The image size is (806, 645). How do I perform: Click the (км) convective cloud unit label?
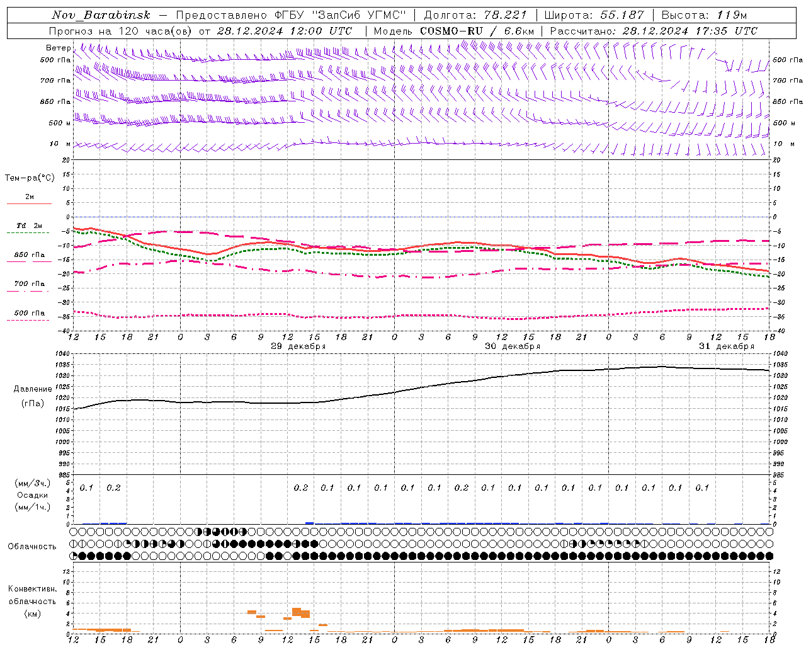click(x=33, y=614)
